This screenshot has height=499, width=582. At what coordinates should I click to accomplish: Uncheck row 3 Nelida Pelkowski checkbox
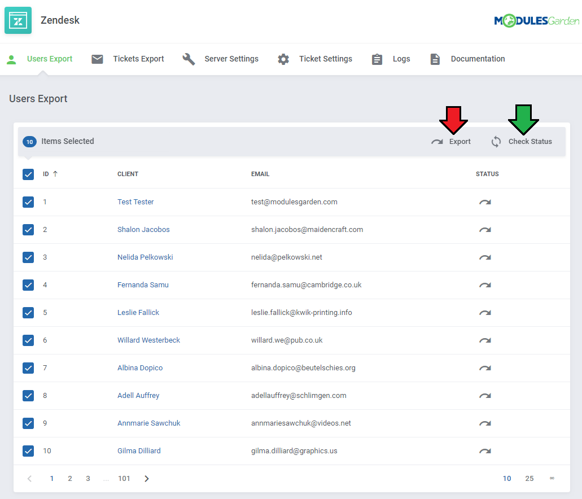(x=28, y=257)
